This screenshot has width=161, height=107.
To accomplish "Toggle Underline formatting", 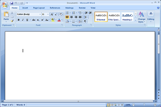I will pos(27,20).
